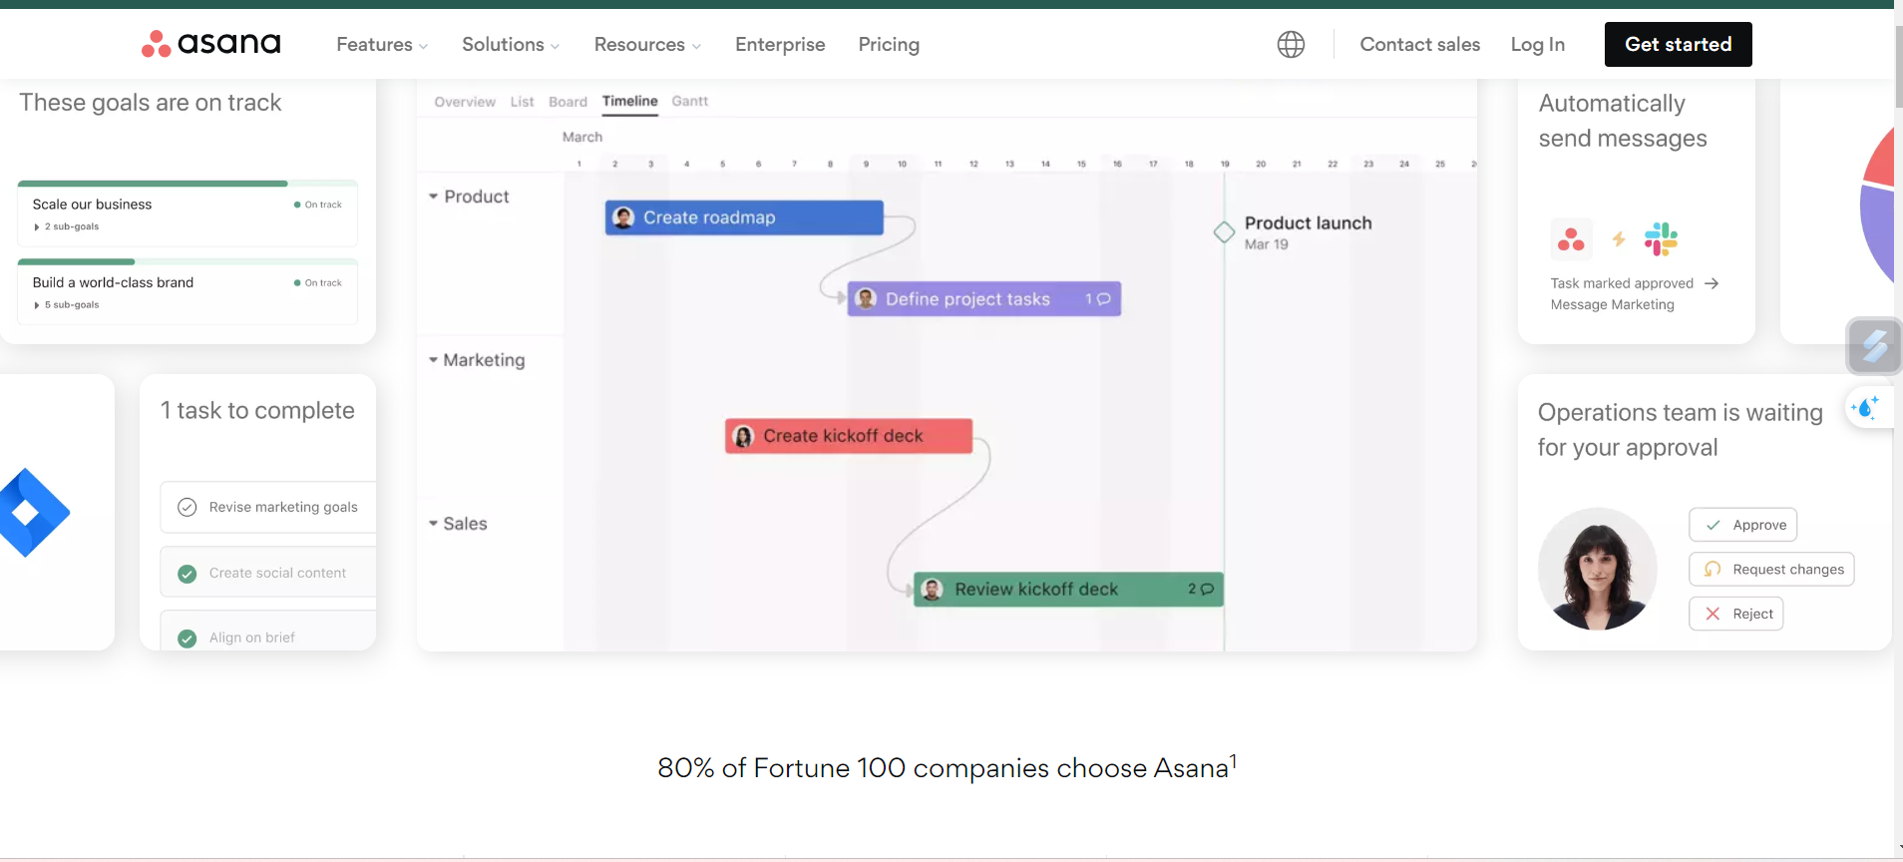Viewport: 1903px width, 862px height.
Task: Click the red X icon in Reject
Action: (x=1713, y=614)
